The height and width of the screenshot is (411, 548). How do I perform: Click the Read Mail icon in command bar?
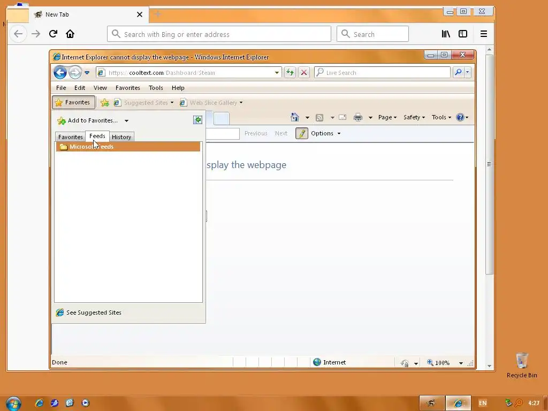342,117
